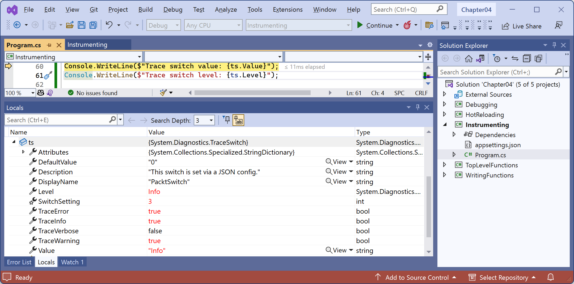The height and width of the screenshot is (284, 574).
Task: Click the IntelliCode lightbulb icon in editor status
Action: [x=50, y=93]
